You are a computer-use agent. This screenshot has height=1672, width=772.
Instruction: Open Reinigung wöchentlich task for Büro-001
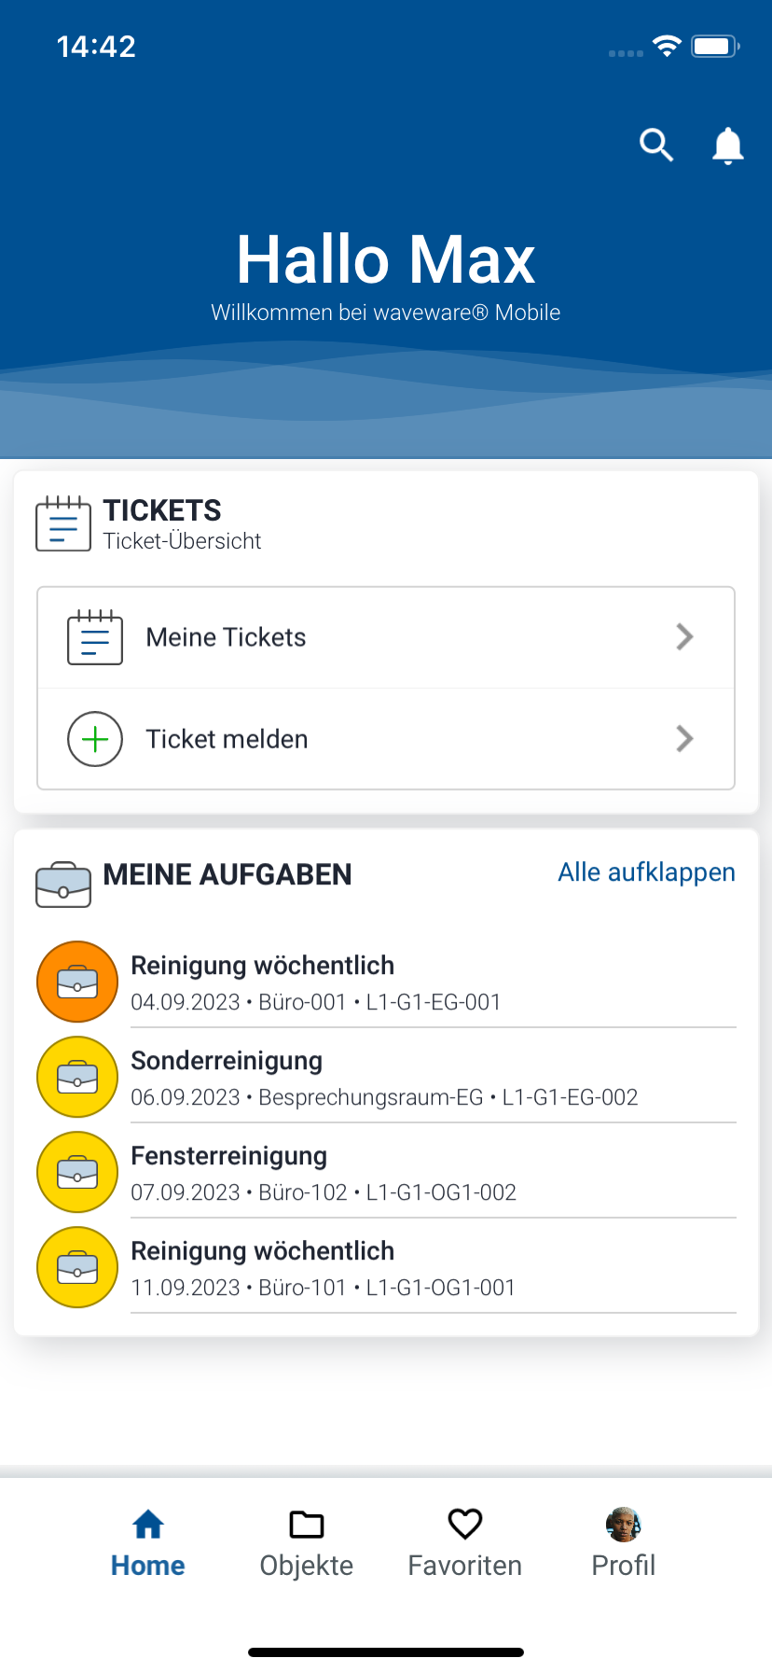point(317,982)
